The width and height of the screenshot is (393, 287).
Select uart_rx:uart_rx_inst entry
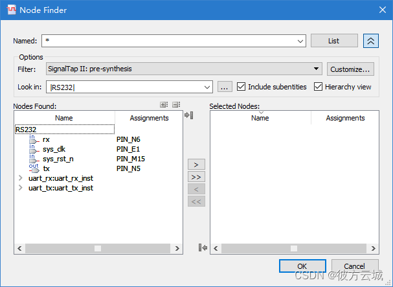(61, 178)
